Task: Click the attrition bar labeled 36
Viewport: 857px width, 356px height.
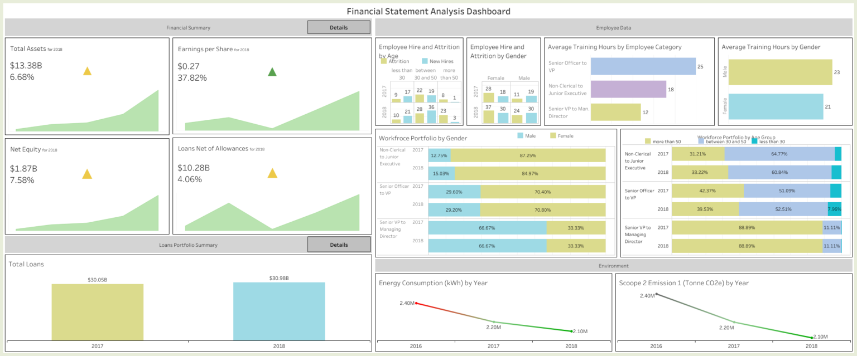Action: pyautogui.click(x=431, y=116)
